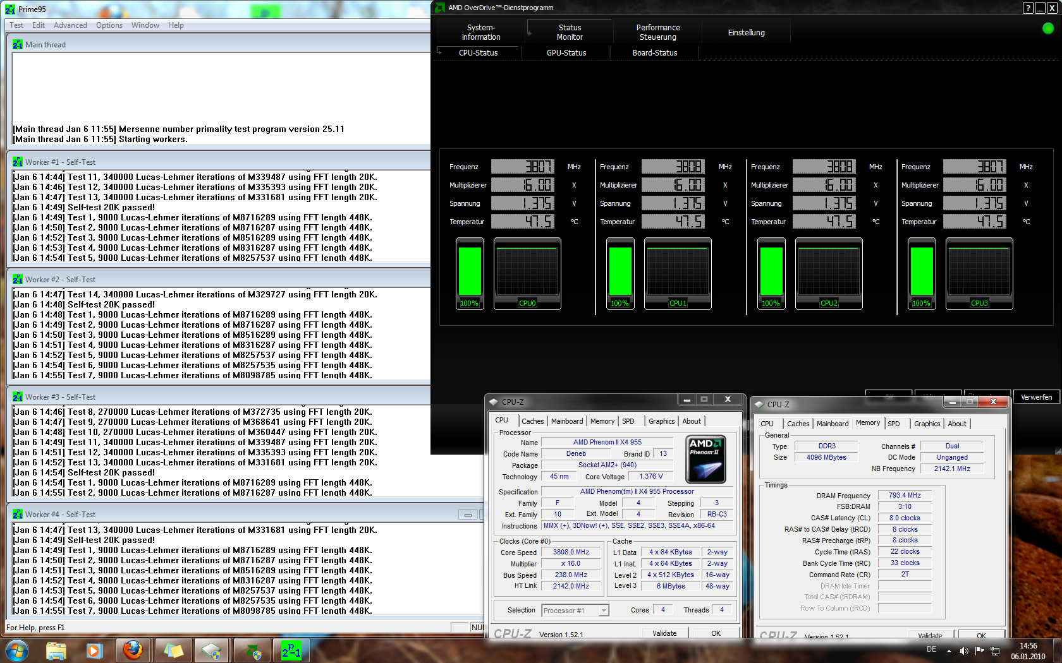This screenshot has width=1062, height=663.
Task: Click the CPU0 usage graph in AMD OverDrive
Action: (527, 273)
